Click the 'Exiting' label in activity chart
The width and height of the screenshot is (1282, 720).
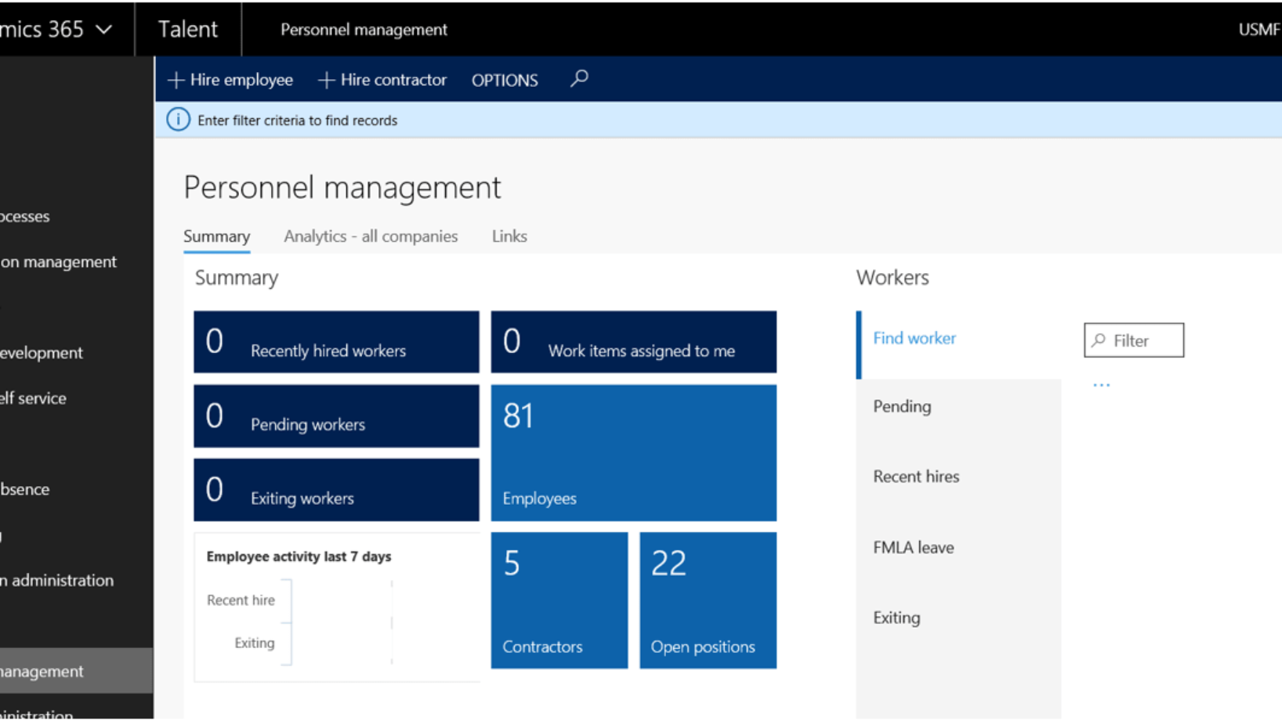click(x=255, y=643)
